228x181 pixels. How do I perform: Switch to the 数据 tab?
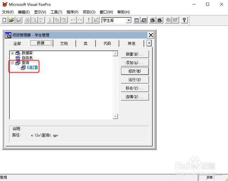click(x=41, y=43)
